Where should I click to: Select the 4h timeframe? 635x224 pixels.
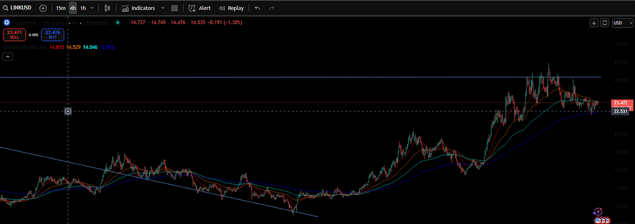[73, 8]
